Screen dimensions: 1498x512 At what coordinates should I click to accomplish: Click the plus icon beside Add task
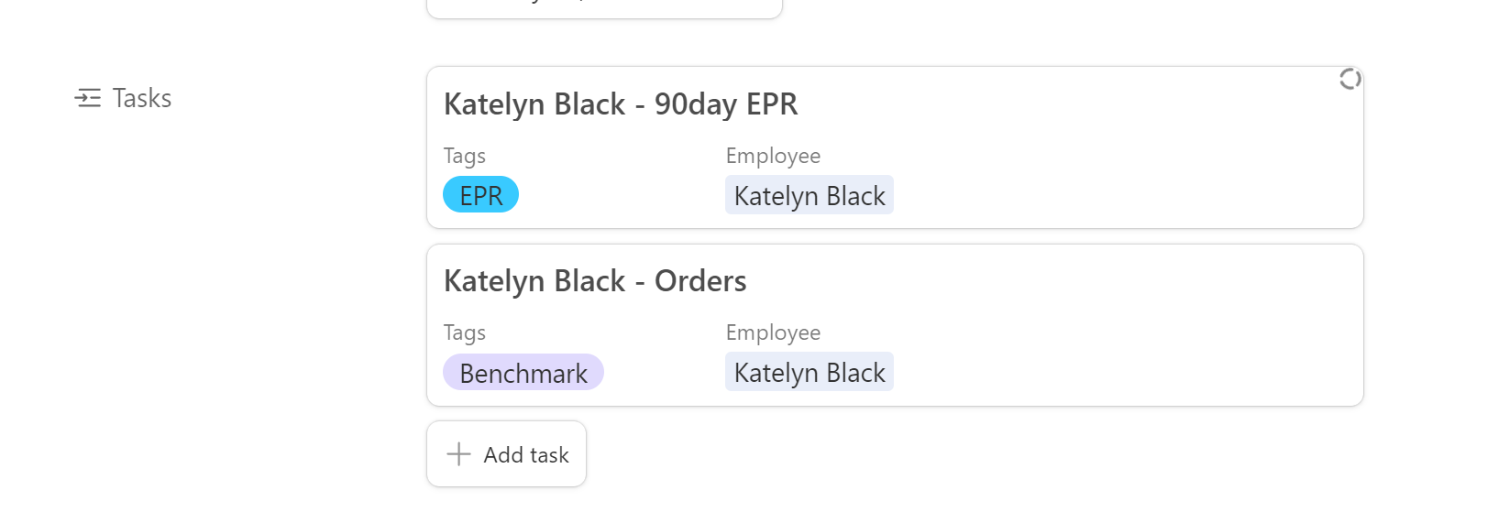[x=458, y=454]
